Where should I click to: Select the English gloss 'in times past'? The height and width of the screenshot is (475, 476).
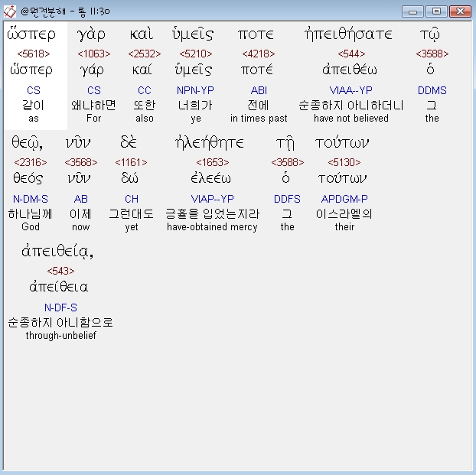coord(259,118)
